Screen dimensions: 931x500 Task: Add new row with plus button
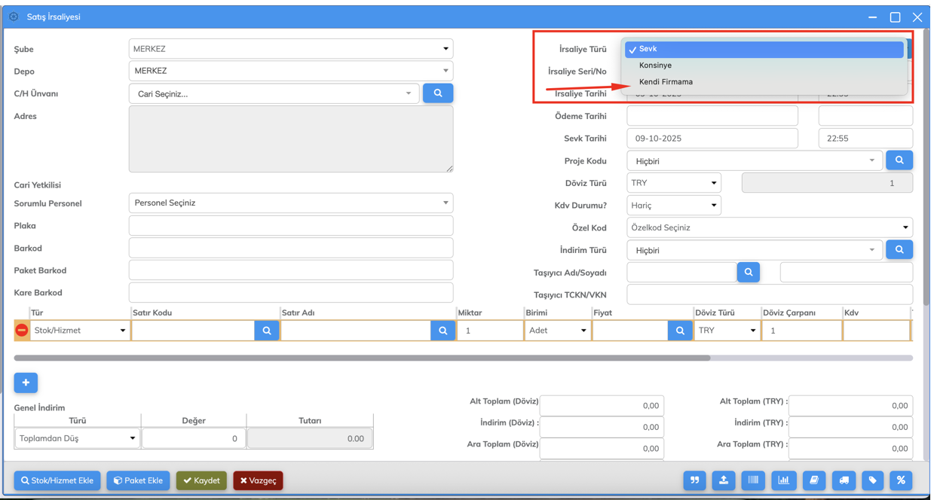coord(26,383)
